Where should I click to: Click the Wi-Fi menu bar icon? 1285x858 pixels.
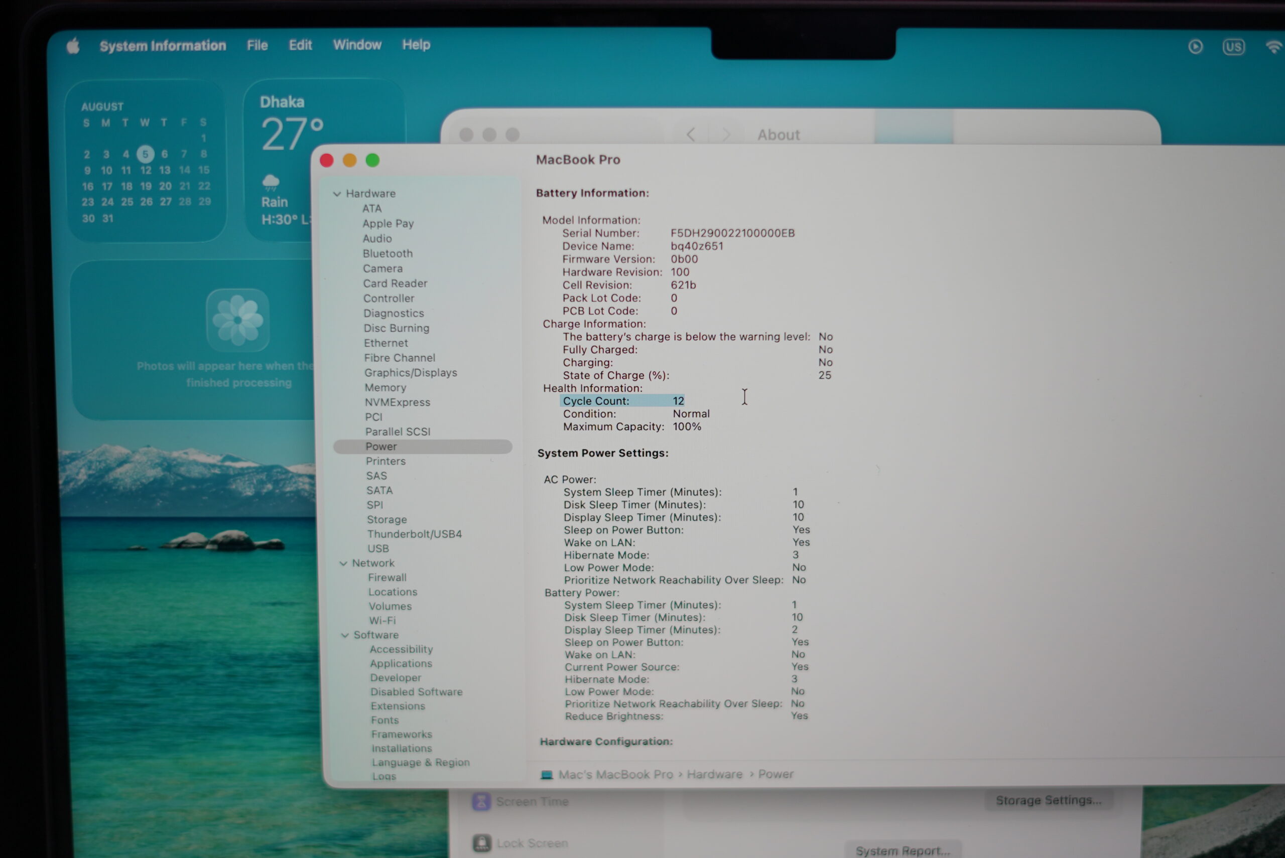tap(1274, 47)
